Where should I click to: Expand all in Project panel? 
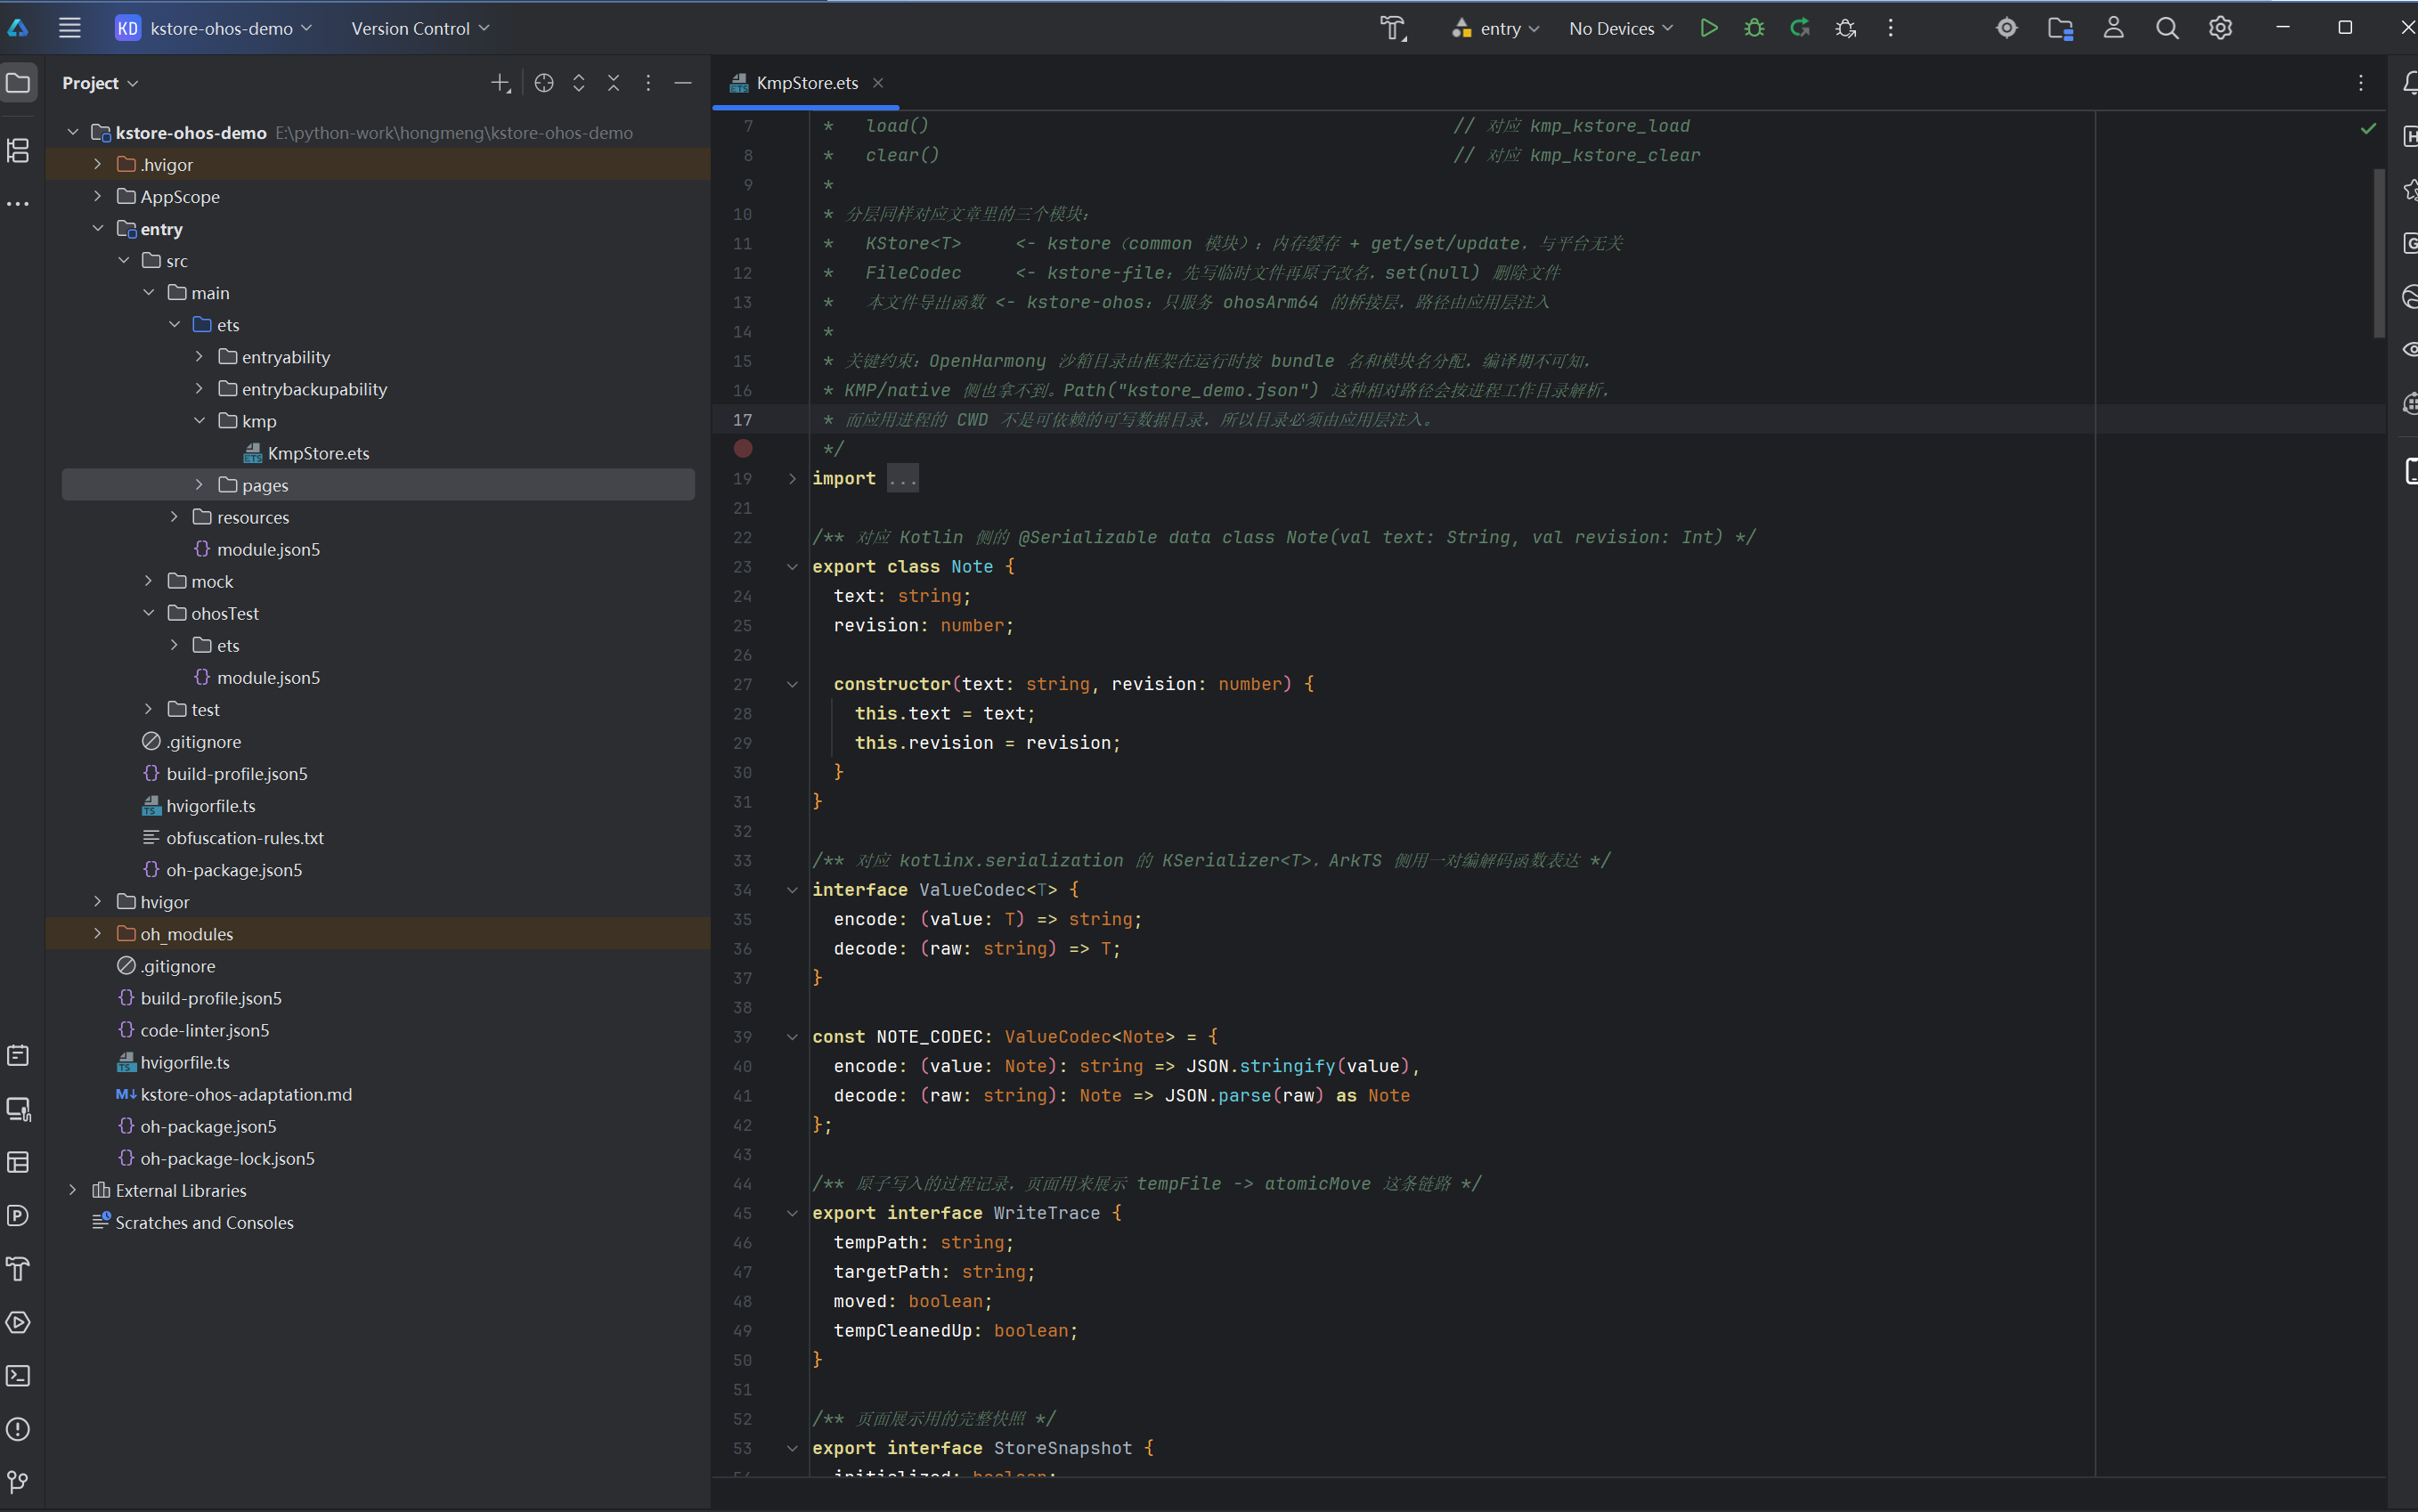(579, 83)
